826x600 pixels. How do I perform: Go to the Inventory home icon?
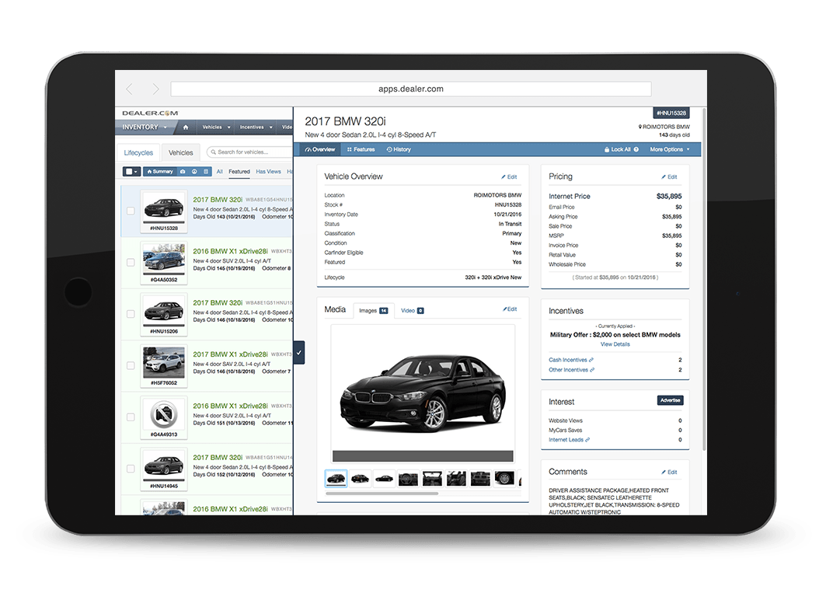tap(186, 127)
